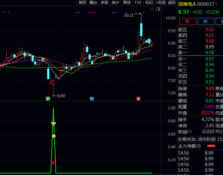223x175 pixels.
Task: Click the blue 财 financial marker
Action: (92, 98)
